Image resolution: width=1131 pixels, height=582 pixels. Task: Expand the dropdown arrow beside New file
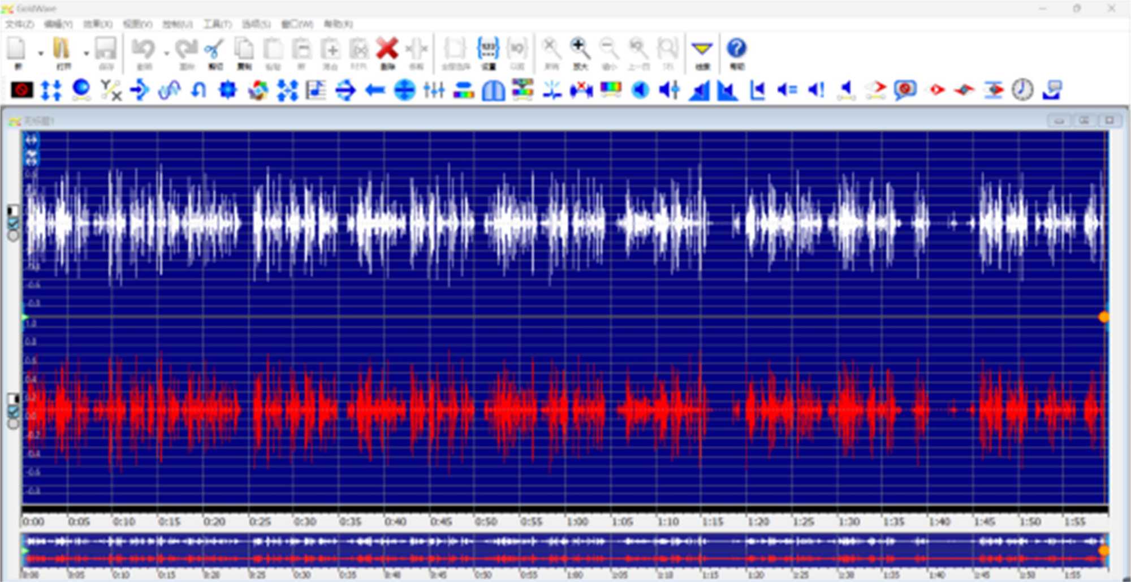point(41,53)
